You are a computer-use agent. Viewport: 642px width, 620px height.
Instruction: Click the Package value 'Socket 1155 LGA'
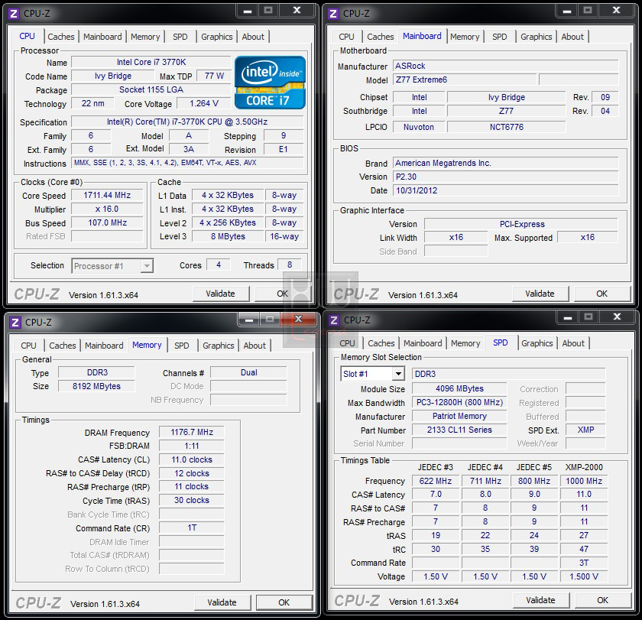pyautogui.click(x=151, y=89)
